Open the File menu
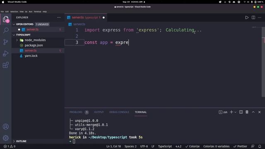265x149 pixels. coord(2,12)
